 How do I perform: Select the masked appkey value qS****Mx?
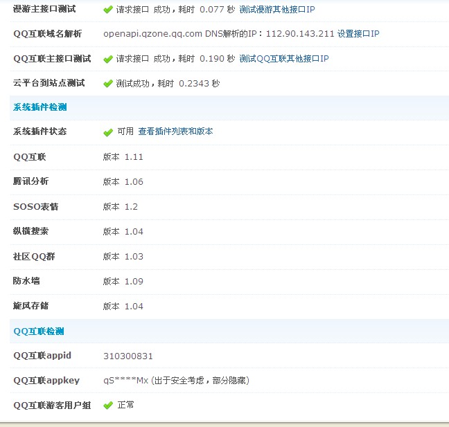click(125, 381)
